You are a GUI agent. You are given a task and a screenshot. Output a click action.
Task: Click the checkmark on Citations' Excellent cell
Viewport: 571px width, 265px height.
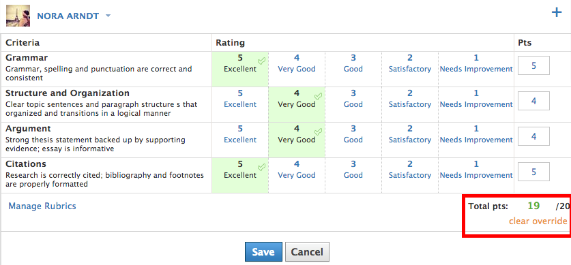point(261,167)
